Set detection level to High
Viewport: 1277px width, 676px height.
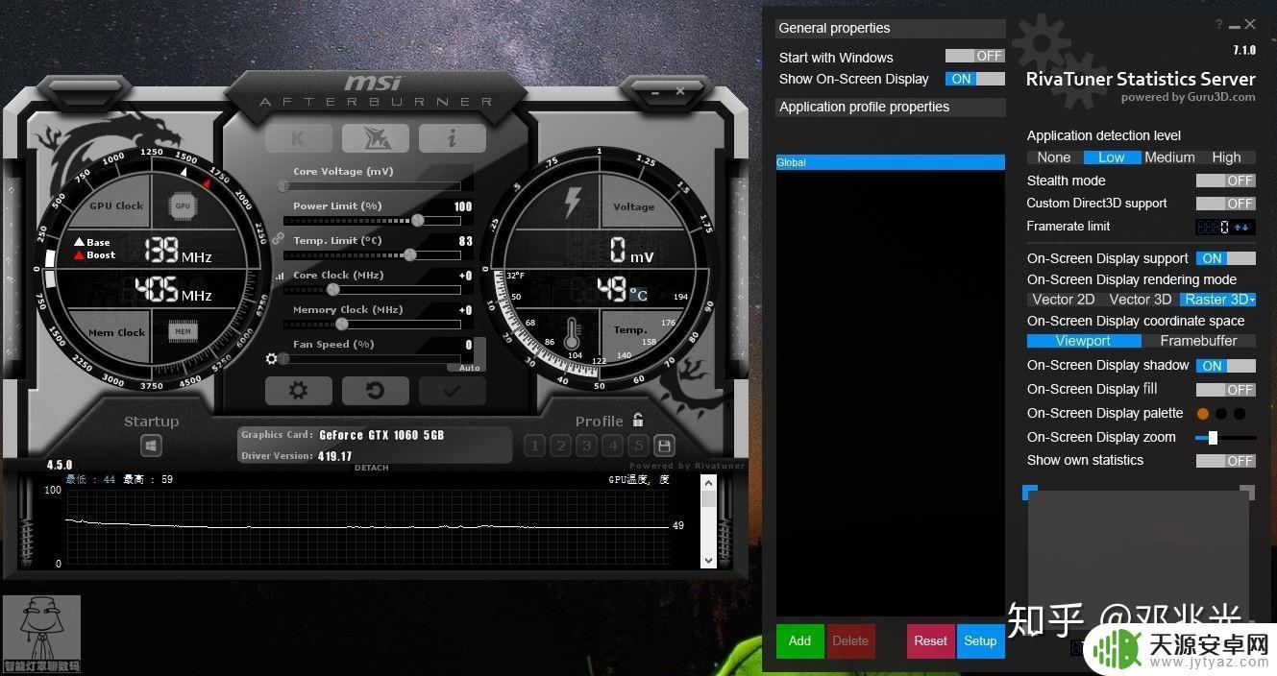point(1227,157)
